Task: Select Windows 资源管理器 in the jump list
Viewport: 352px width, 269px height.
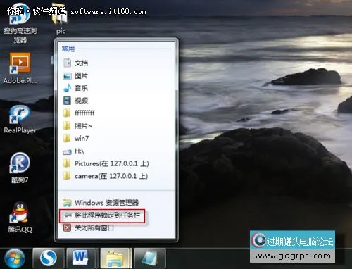Action: 116,203
